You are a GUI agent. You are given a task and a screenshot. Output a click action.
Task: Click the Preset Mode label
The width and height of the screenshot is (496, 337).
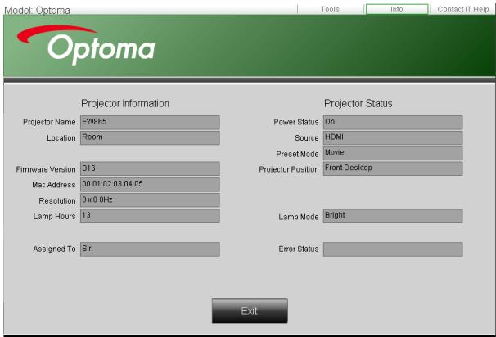tap(297, 154)
